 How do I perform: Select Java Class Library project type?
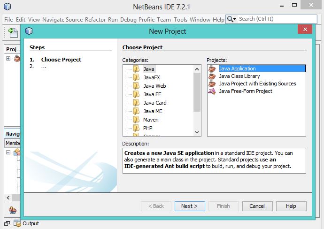click(239, 76)
